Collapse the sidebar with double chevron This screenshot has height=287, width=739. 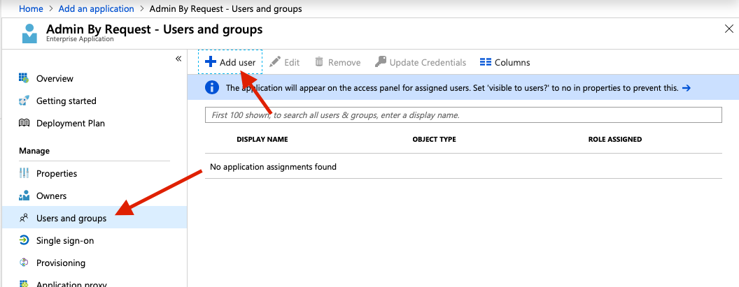[178, 59]
